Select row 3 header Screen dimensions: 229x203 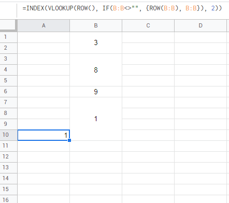tap(8, 59)
